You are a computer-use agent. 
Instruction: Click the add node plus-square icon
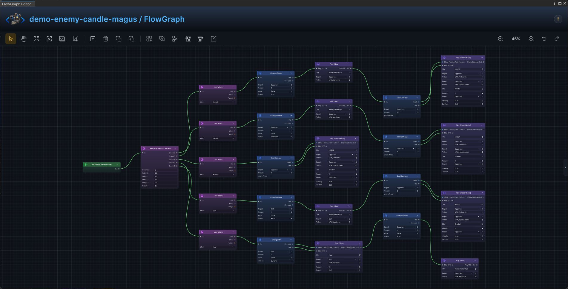[x=93, y=39]
